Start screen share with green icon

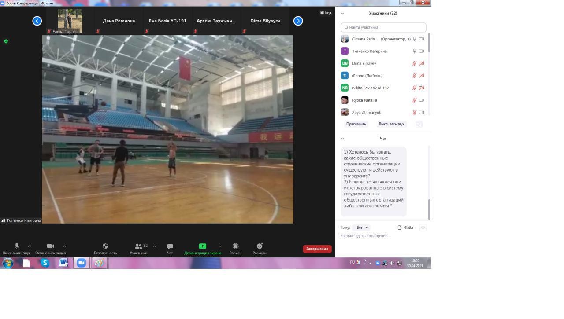202,246
